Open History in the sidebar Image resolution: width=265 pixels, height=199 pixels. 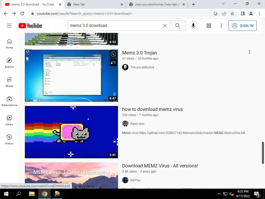[x=9, y=139]
